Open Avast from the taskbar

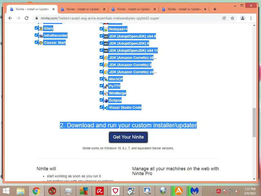click(x=179, y=191)
